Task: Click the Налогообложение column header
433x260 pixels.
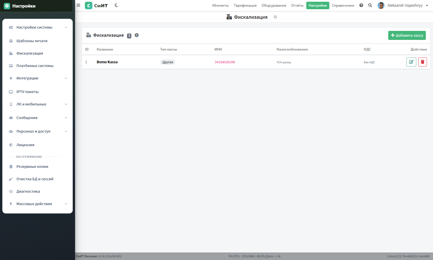Action: point(292,49)
